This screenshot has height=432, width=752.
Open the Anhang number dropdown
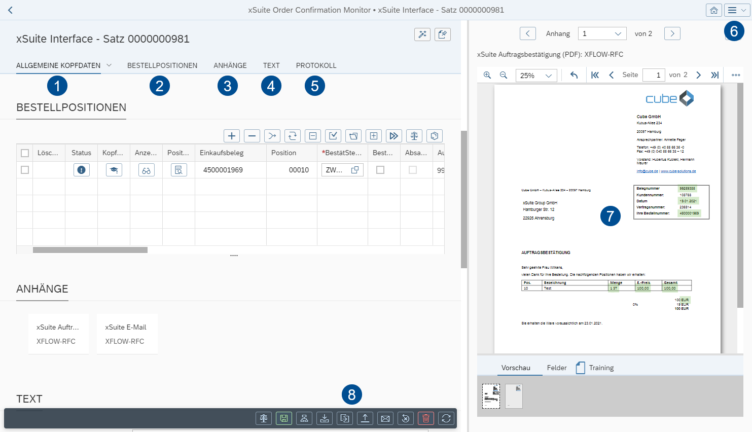point(602,33)
